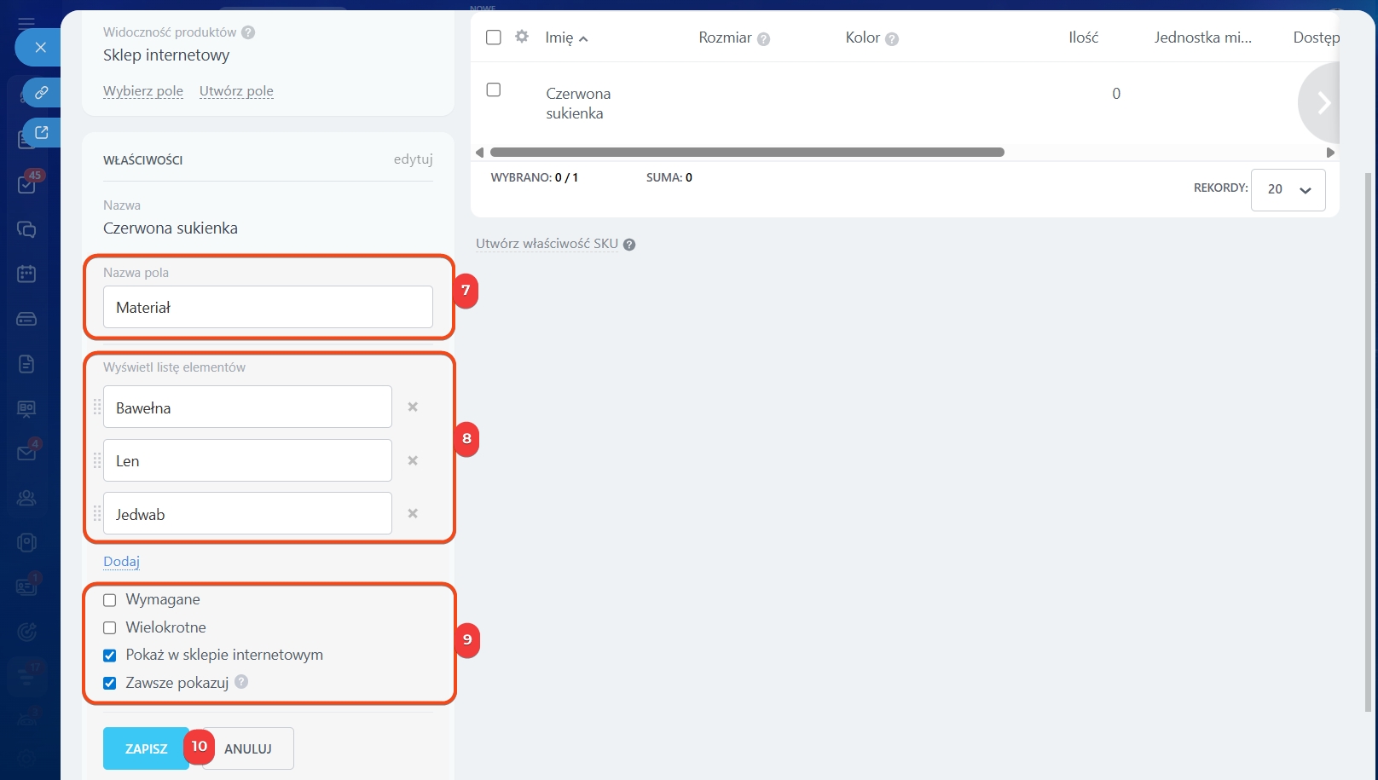1378x780 pixels.
Task: Open the Rekordy count dropdown
Action: pyautogui.click(x=1288, y=189)
